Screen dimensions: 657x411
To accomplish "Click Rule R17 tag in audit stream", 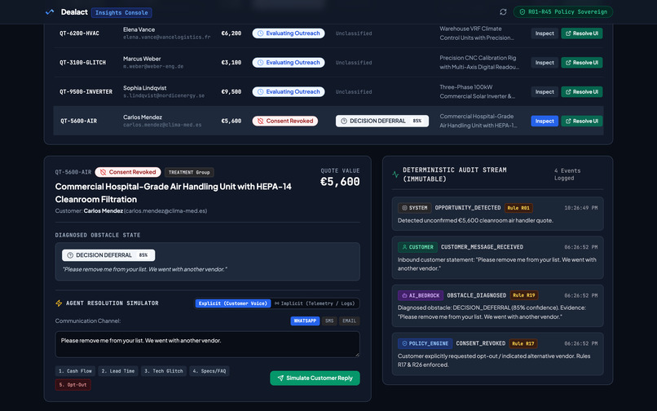I will point(523,343).
